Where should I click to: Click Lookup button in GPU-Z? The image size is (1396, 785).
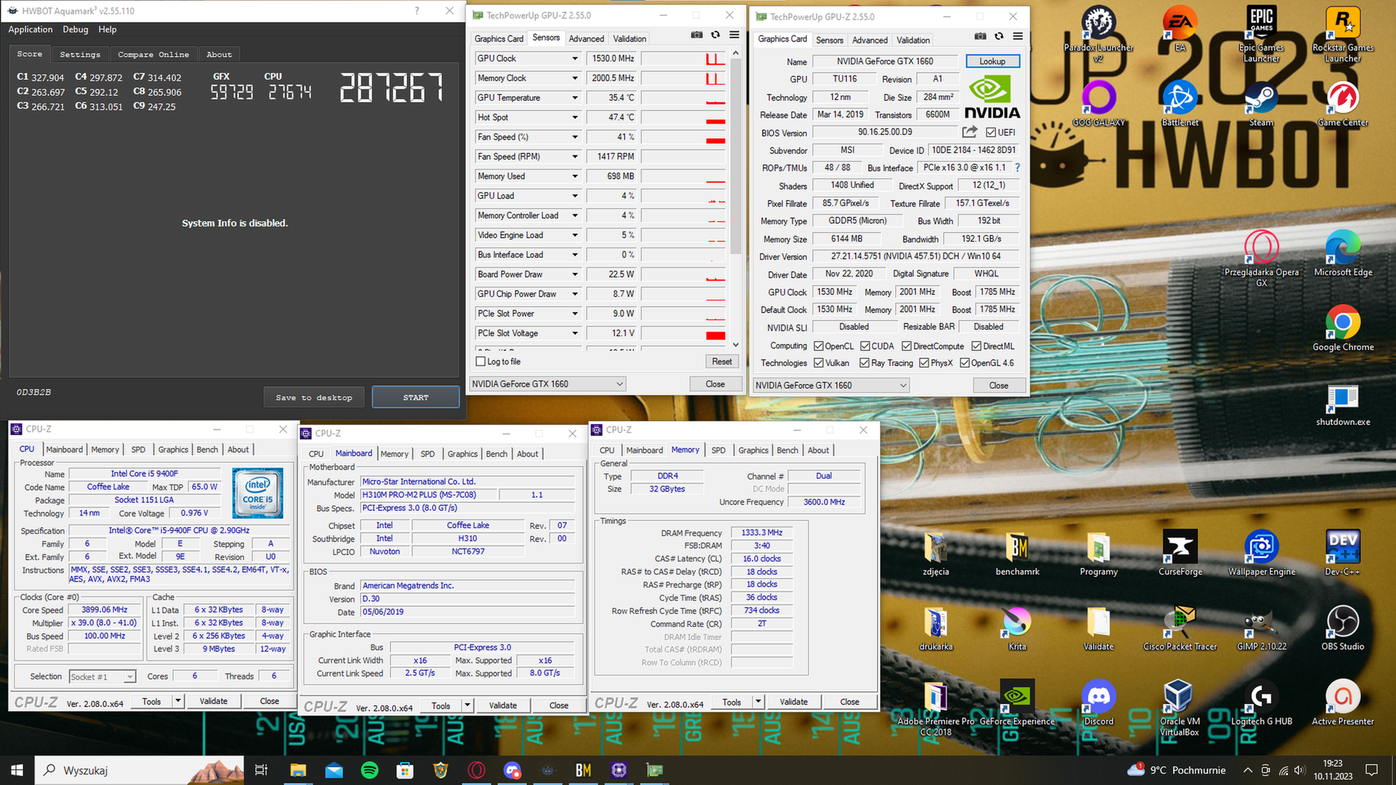pos(992,61)
